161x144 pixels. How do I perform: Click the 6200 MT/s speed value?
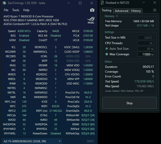click(x=24, y=31)
